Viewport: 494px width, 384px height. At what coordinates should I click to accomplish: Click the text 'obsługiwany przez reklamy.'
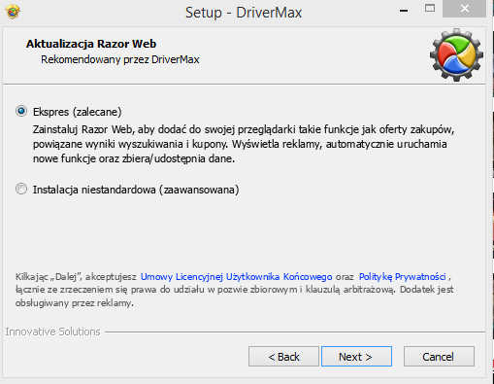pyautogui.click(x=75, y=303)
